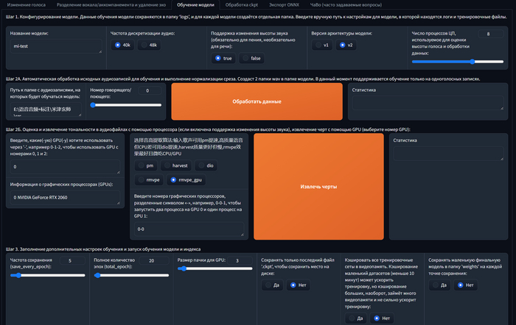516x325 pixels.
Task: Select Нет for caching training sets
Action: point(382,318)
